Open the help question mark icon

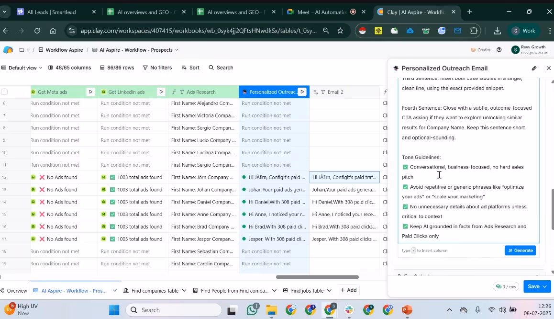pyautogui.click(x=499, y=50)
